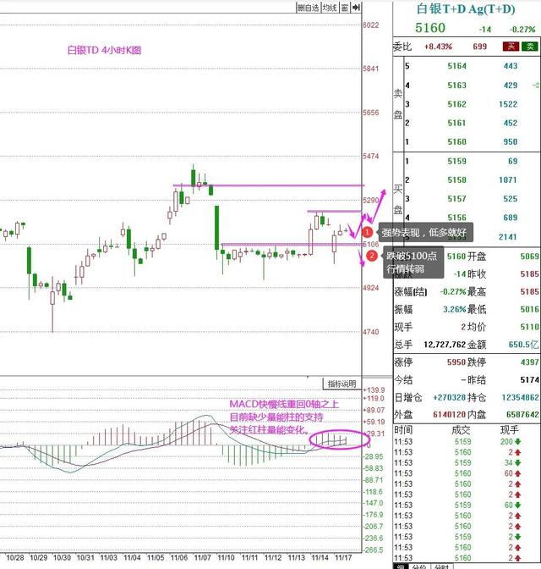Click the green 卖 sell button

(529, 46)
